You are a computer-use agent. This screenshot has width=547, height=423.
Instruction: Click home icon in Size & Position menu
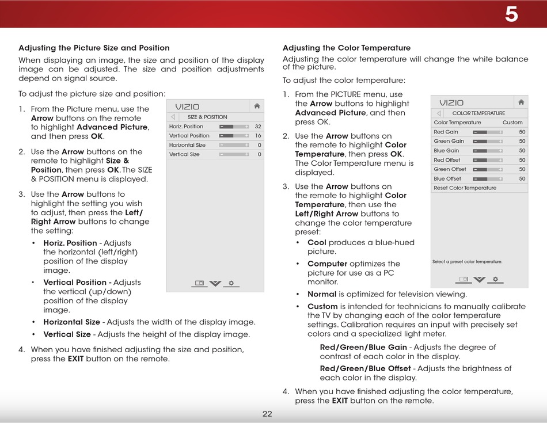(257, 106)
